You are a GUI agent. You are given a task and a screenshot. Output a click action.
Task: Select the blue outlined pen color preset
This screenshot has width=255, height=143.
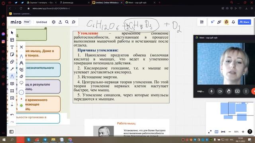click(x=21, y=93)
